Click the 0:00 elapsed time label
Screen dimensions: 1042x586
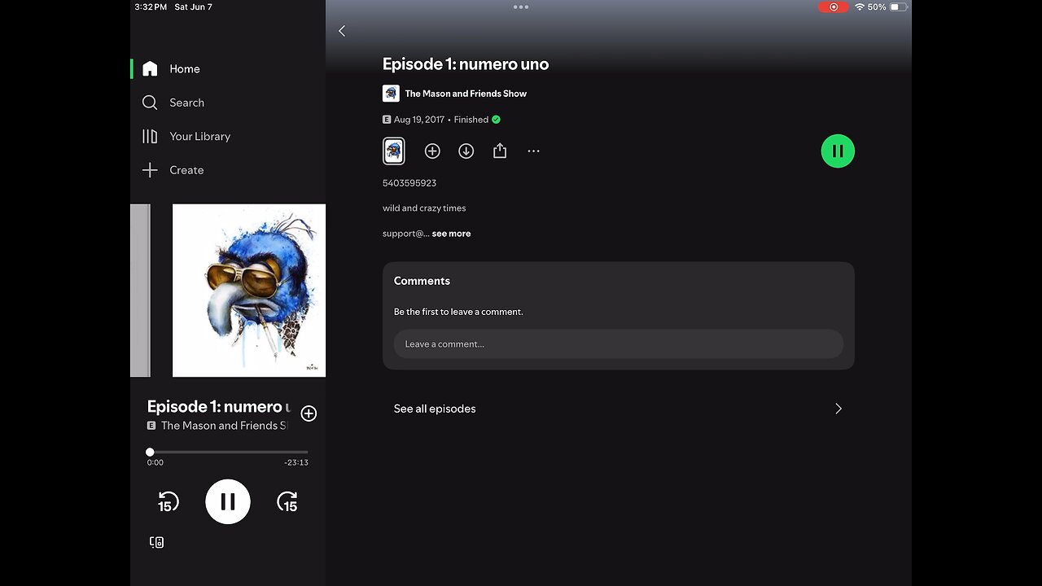point(155,462)
